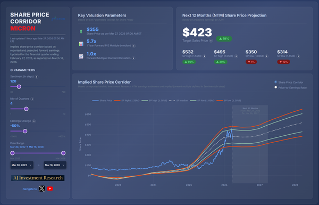319x205 pixels.
Task: Click the X (Twitter) icon
Action: click(x=41, y=188)
